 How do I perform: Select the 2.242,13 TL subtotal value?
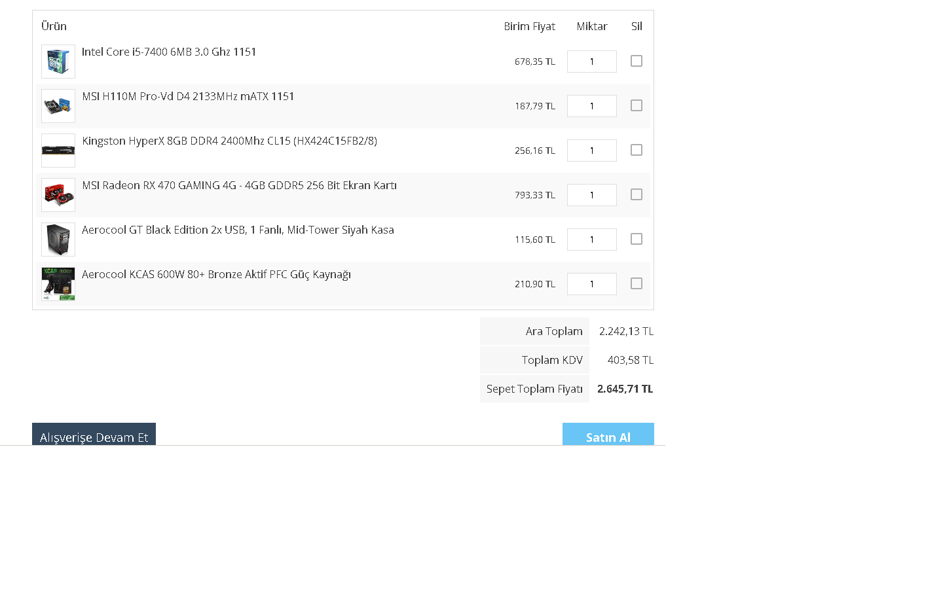(x=626, y=331)
